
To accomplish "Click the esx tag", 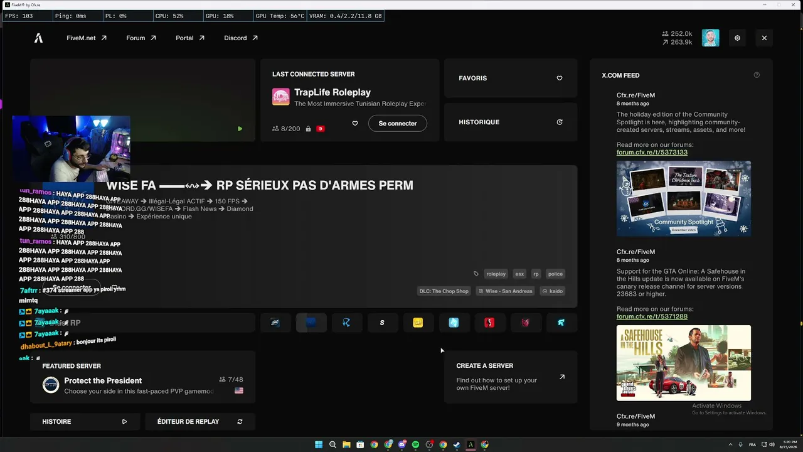I will 519,274.
